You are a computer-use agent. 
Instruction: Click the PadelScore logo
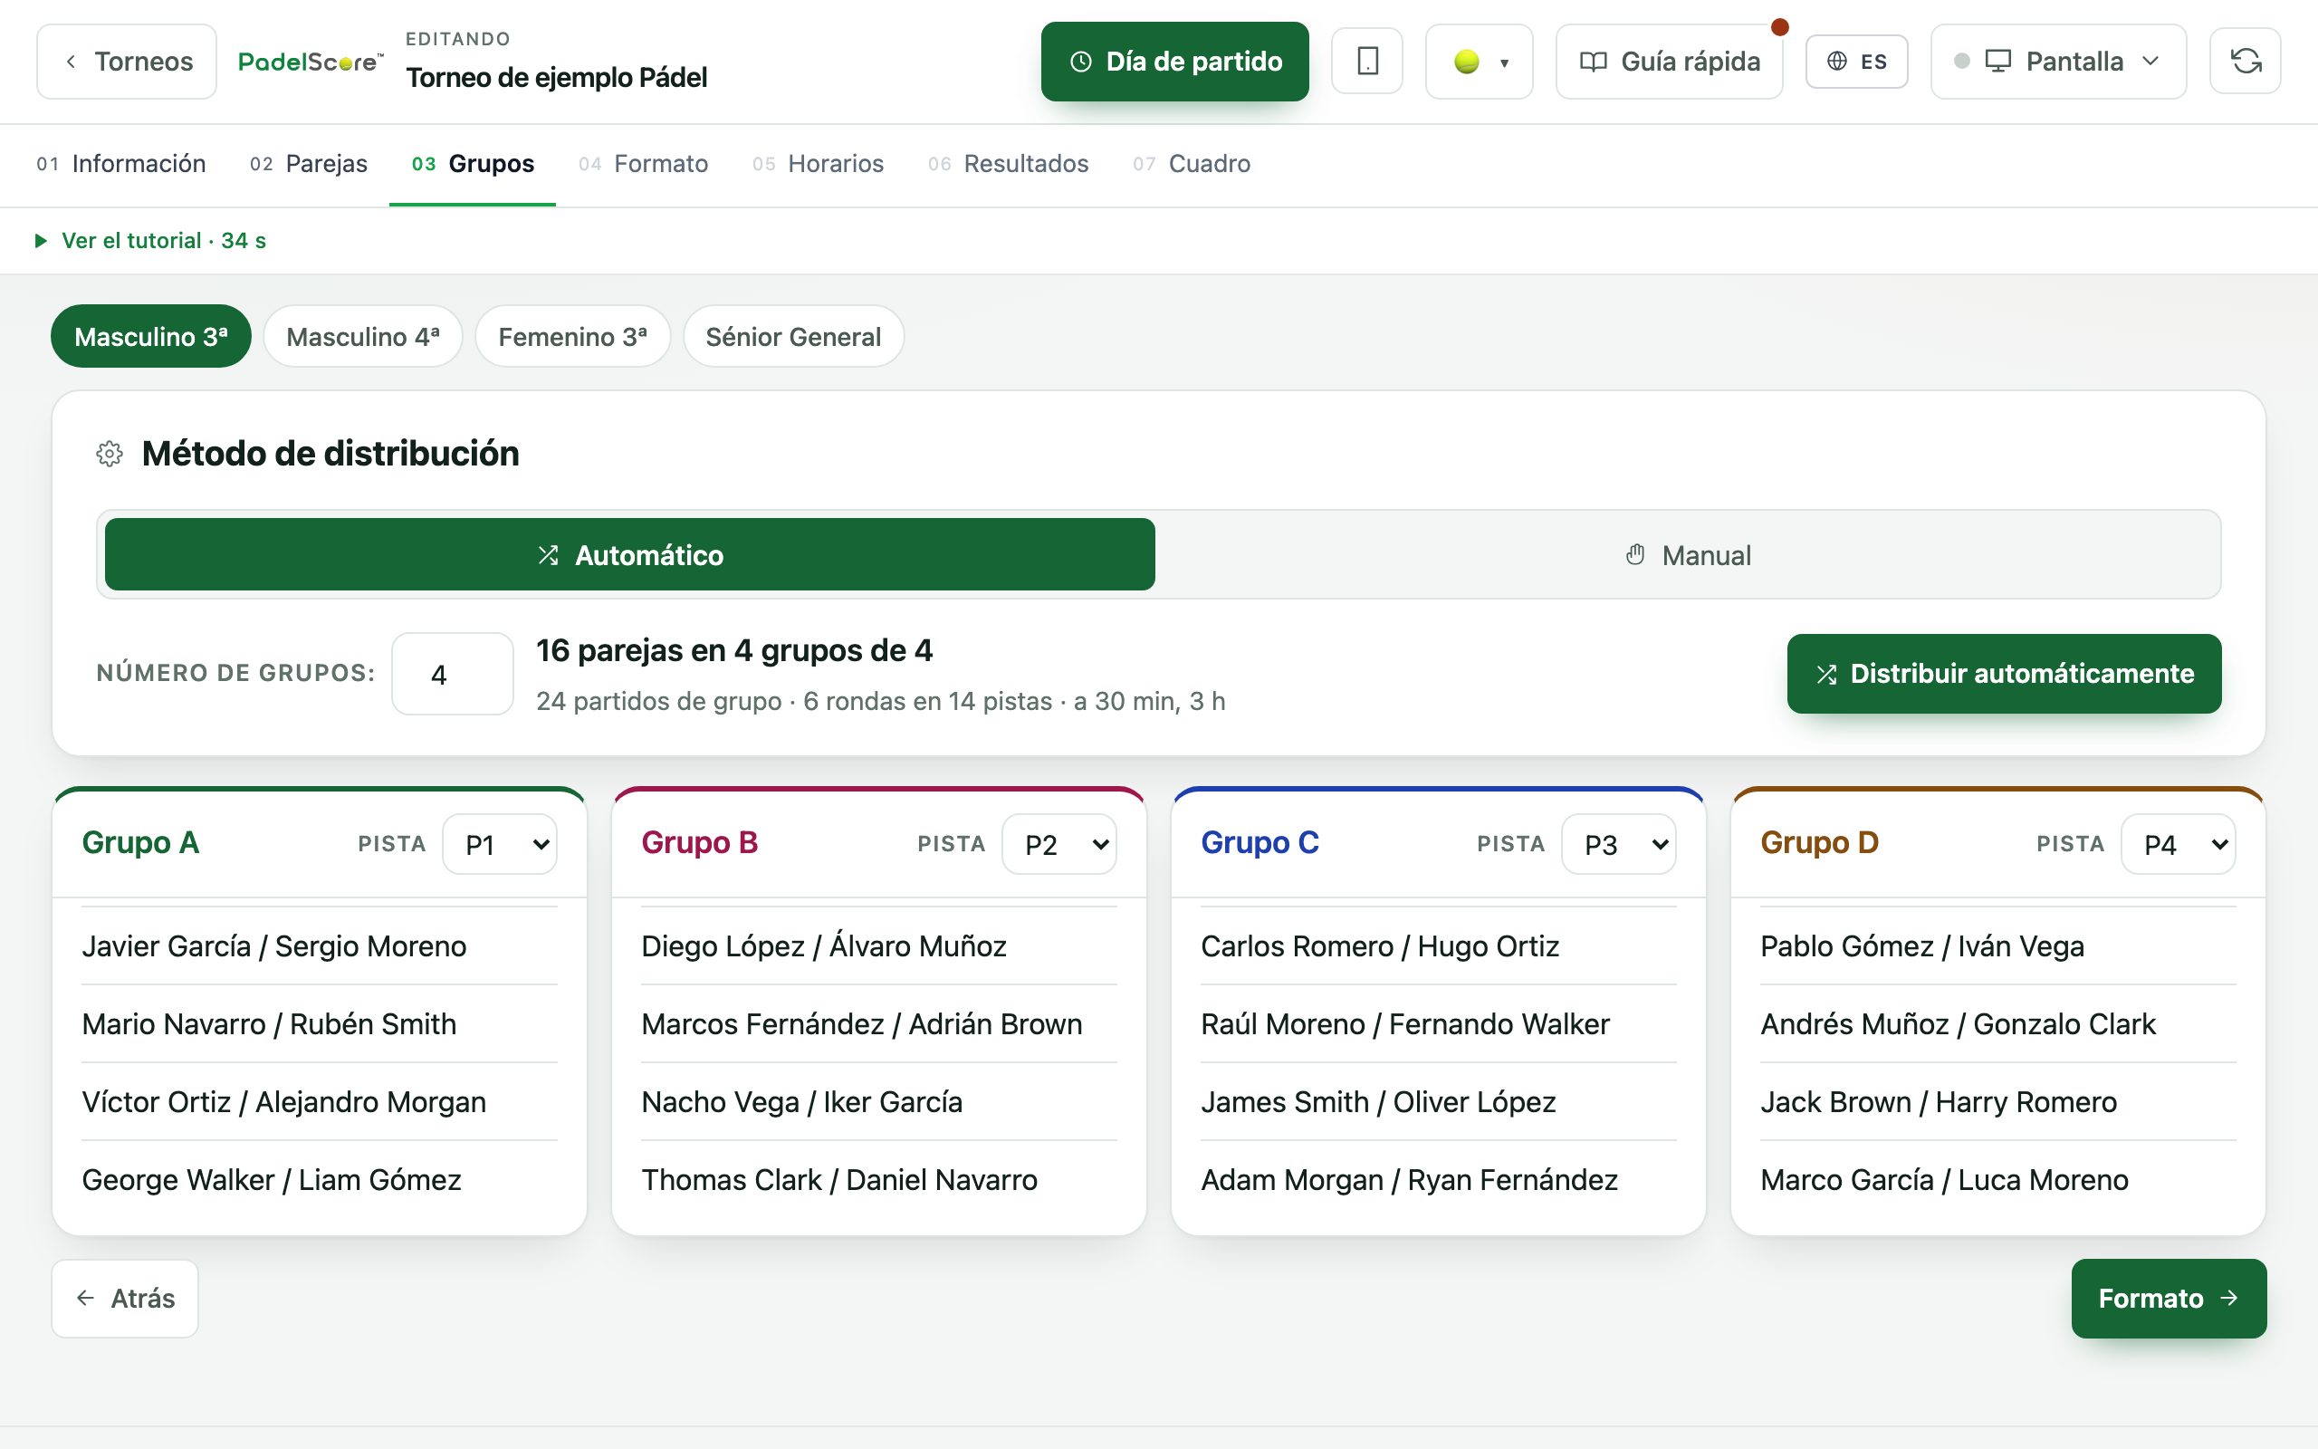point(311,62)
